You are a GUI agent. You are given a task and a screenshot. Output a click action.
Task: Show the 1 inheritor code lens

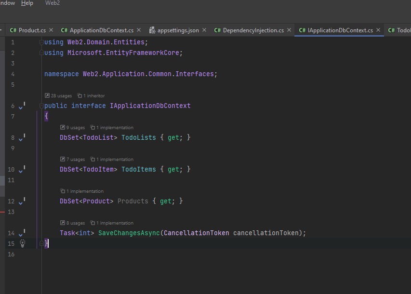(x=91, y=96)
